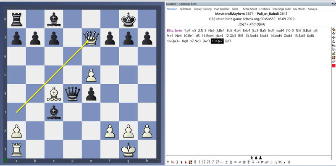The width and height of the screenshot is (336, 166).
Task: Jump to move 16.Qa3+ in notation
Action: [x=173, y=41]
